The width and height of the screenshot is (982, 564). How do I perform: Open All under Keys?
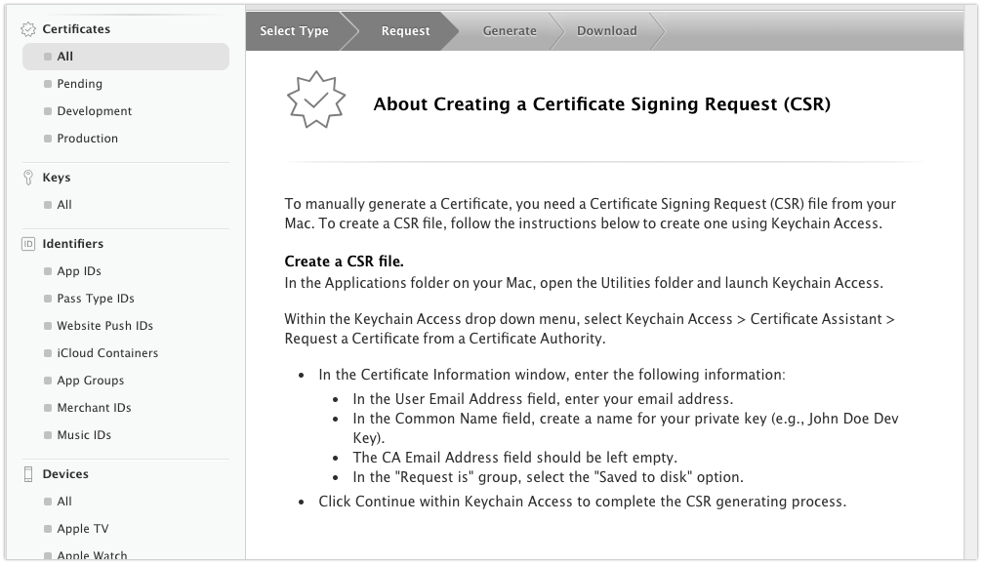[x=64, y=205]
